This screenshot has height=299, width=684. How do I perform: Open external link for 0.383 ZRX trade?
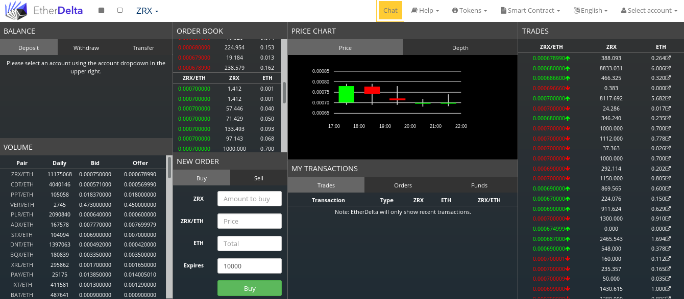click(668, 88)
